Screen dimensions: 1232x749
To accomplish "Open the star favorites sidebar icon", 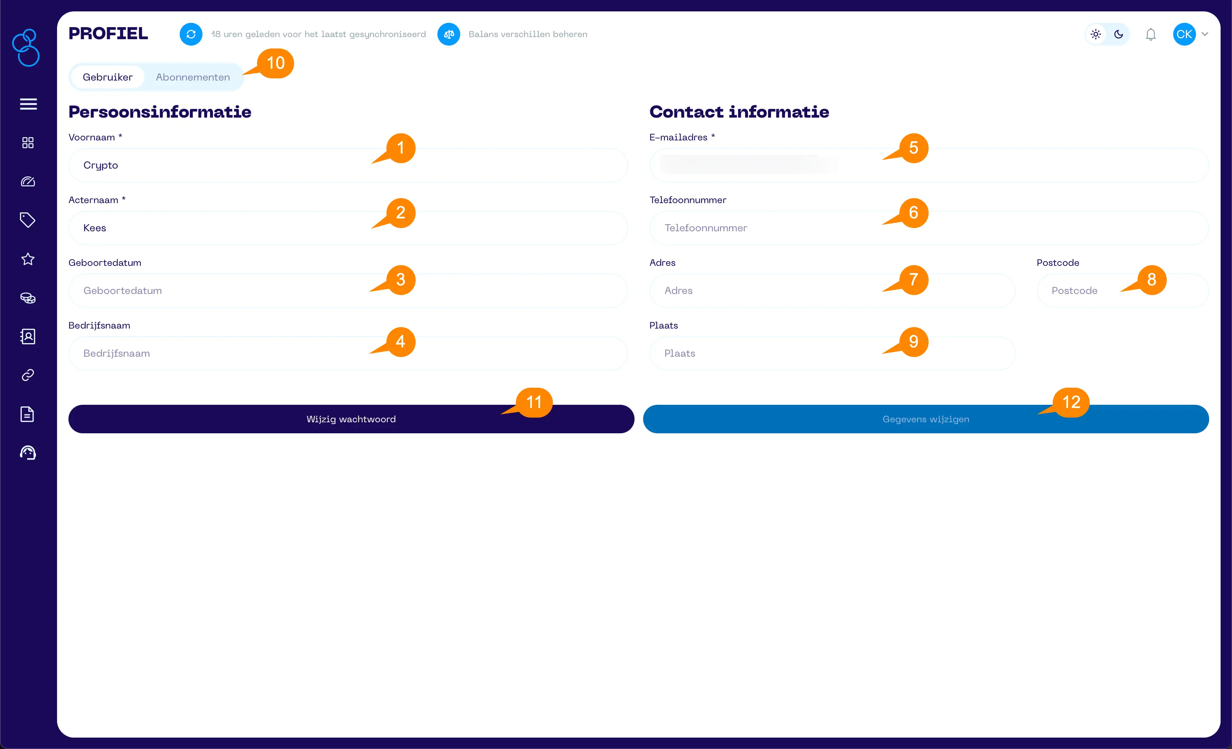I will [x=28, y=259].
